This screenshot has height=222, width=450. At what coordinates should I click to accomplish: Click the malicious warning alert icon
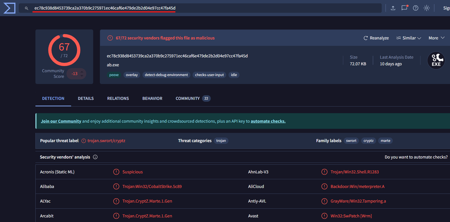[x=110, y=38]
